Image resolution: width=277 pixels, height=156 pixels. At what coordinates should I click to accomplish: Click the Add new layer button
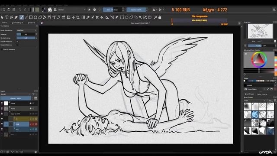click(x=2, y=152)
